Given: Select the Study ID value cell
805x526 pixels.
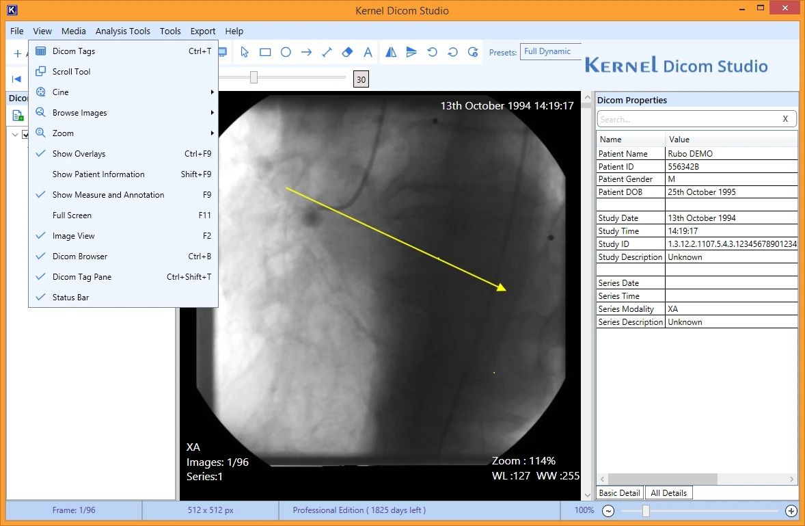Looking at the screenshot, I should coord(732,244).
